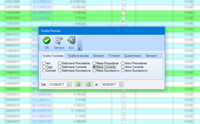Open the al date dropdown calendar
Image resolution: width=200 pixels, height=124 pixels.
[x=121, y=84]
